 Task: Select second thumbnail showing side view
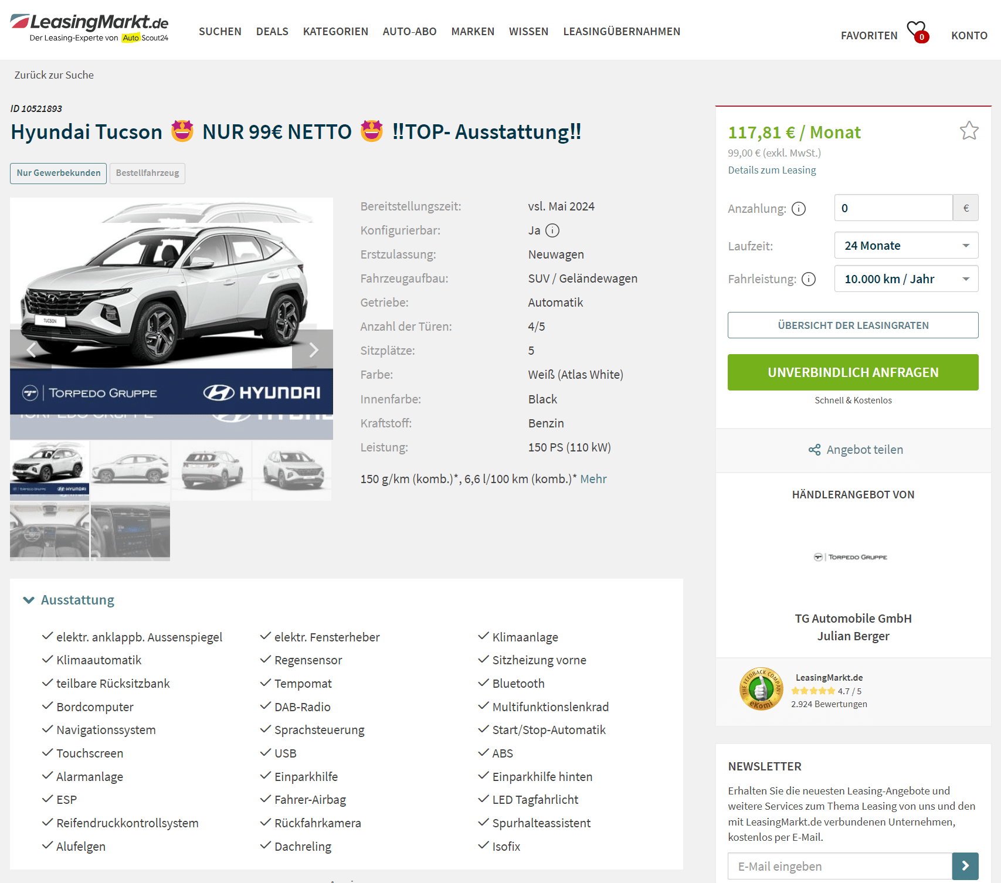pyautogui.click(x=130, y=470)
